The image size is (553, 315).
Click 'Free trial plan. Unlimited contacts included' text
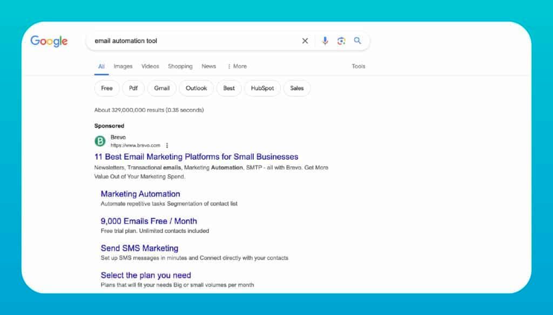point(155,231)
